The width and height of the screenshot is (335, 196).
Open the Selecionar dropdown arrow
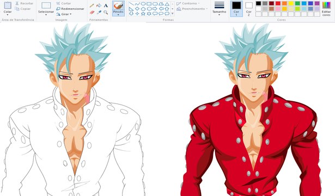pos(46,15)
